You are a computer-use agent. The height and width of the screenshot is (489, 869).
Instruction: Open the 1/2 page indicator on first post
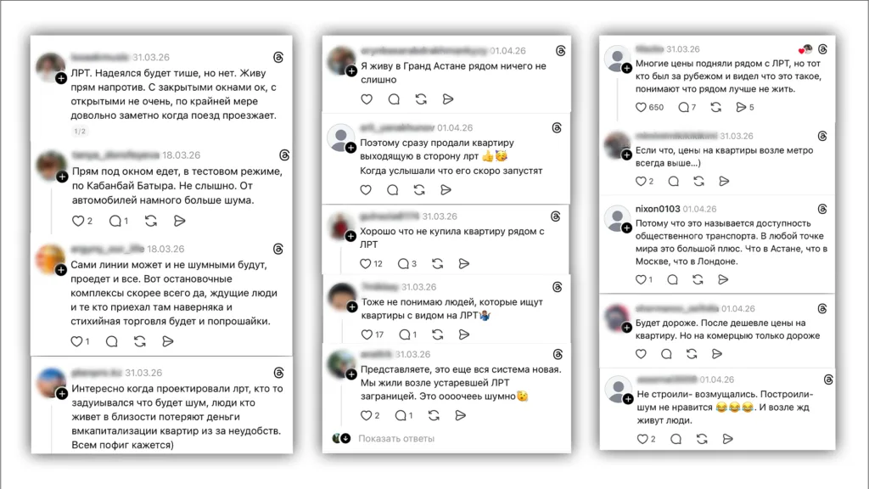pyautogui.click(x=80, y=132)
